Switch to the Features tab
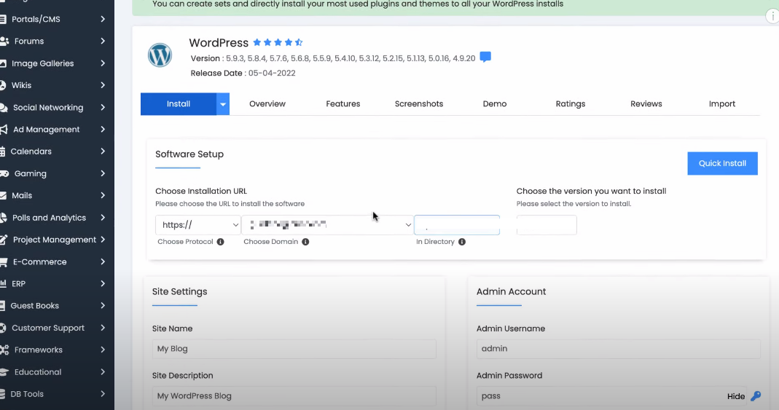Image resolution: width=779 pixels, height=410 pixels. [x=342, y=104]
